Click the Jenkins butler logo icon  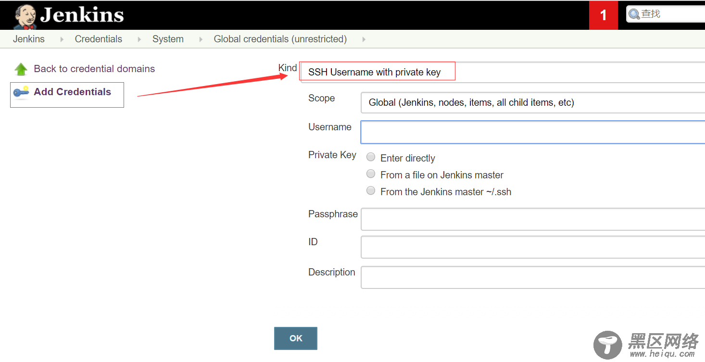click(25, 16)
